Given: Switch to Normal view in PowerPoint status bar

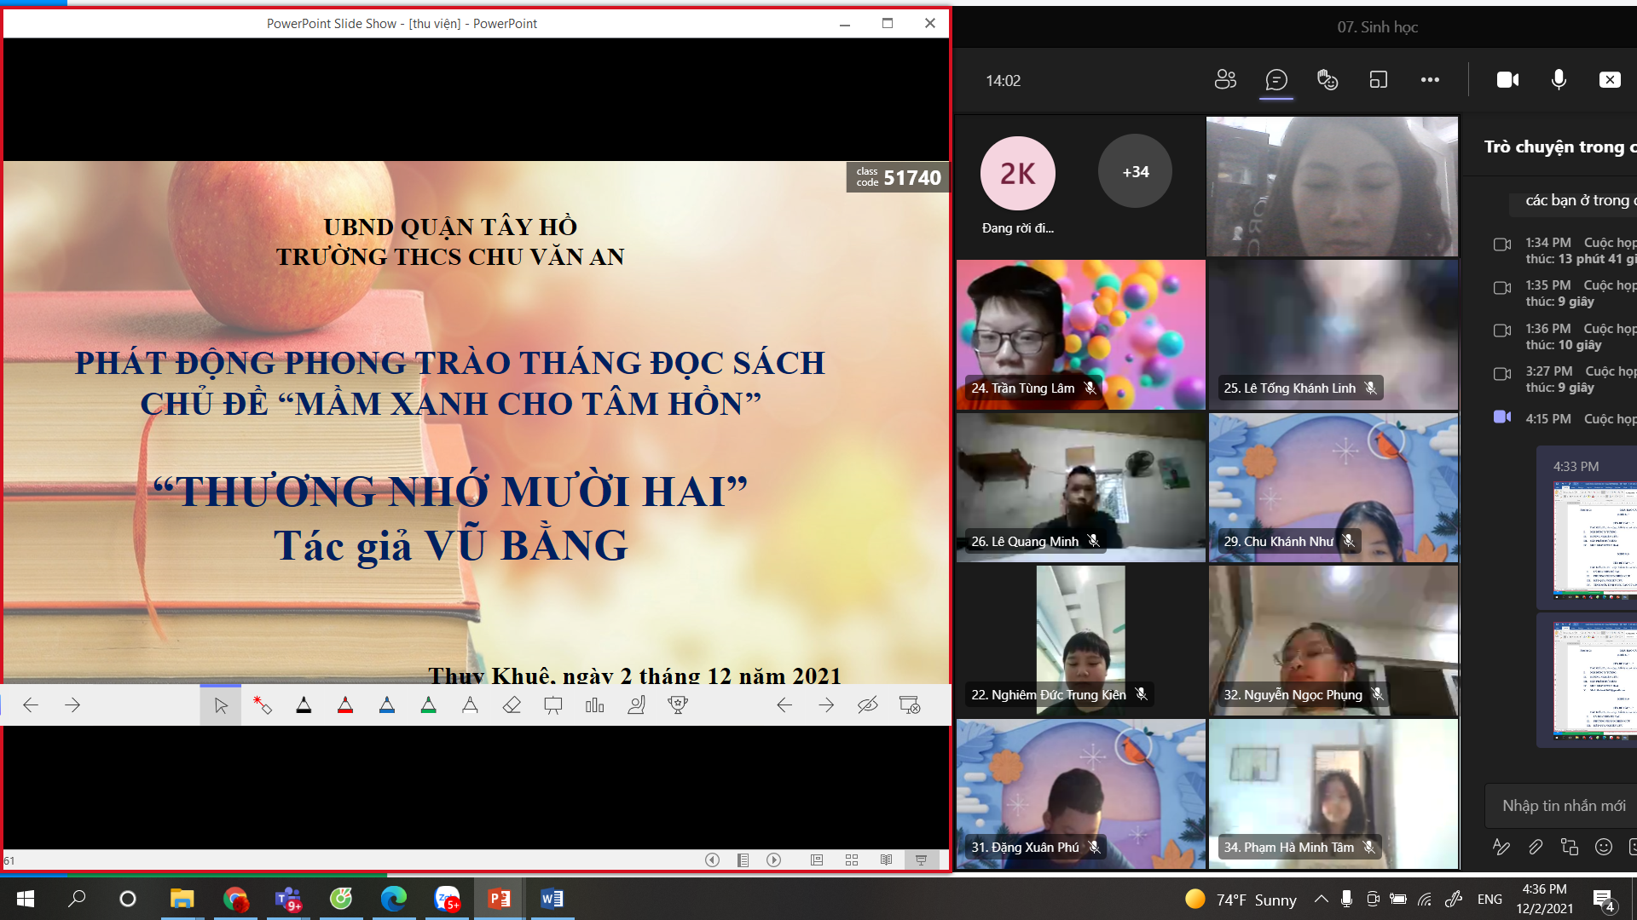Looking at the screenshot, I should pos(817,860).
